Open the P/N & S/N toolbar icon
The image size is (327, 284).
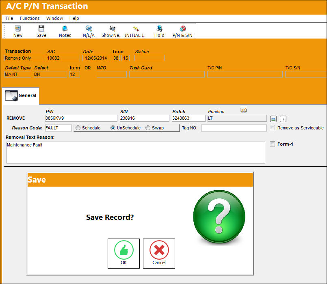183,28
